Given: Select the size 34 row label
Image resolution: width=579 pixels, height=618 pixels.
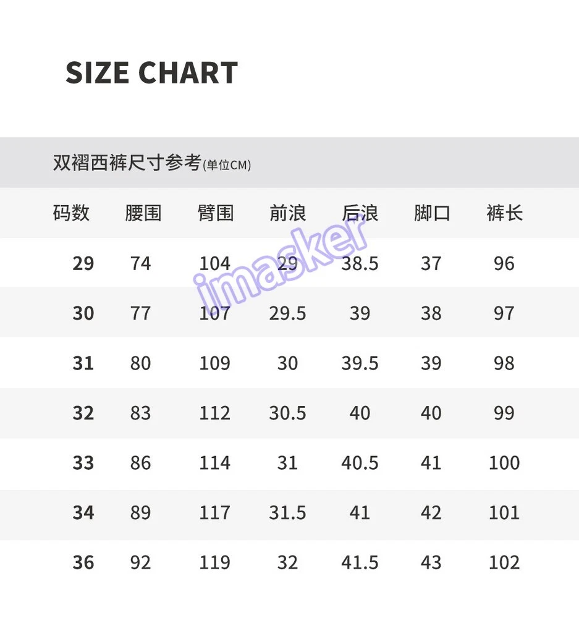Looking at the screenshot, I should point(83,513).
